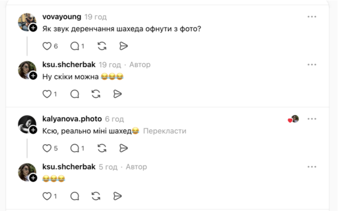The image size is (338, 211).
Task: Follow kalyanova.photo using the avatar plus badge
Action: tap(33, 130)
